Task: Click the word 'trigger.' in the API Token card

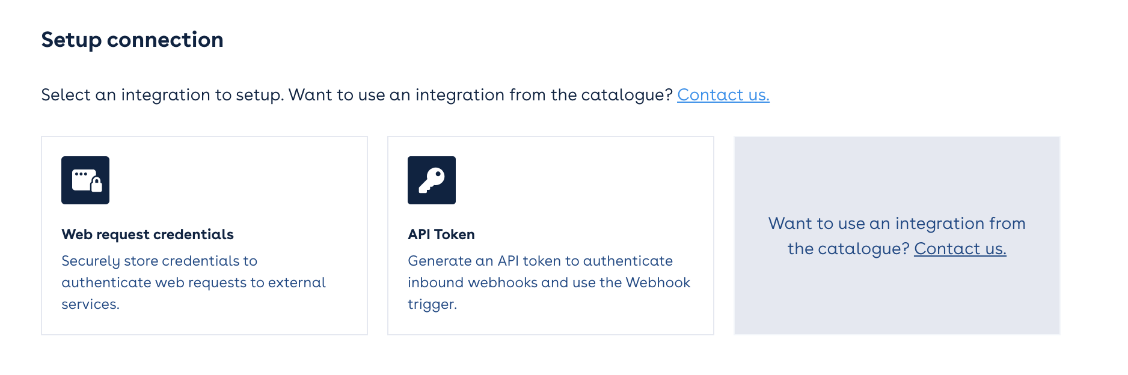Action: click(432, 304)
